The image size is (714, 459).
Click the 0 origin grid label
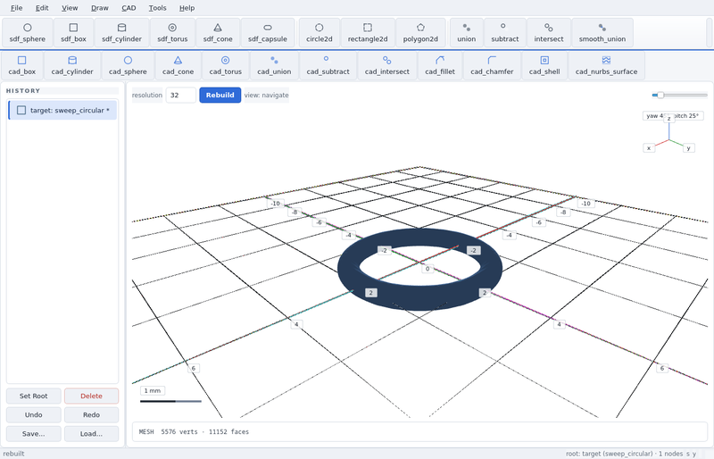(x=428, y=269)
